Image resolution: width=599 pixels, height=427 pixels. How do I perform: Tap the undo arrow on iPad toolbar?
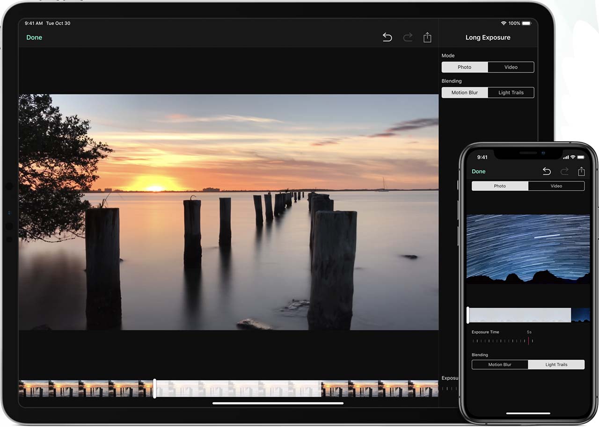pos(387,37)
